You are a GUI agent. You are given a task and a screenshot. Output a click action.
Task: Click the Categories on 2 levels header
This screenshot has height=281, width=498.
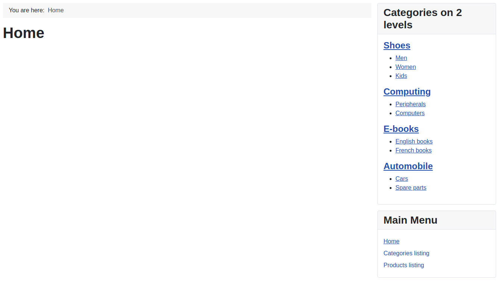[422, 19]
